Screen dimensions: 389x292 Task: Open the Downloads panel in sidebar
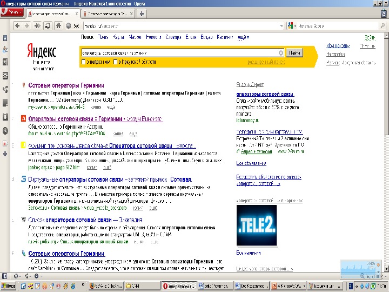[5, 117]
